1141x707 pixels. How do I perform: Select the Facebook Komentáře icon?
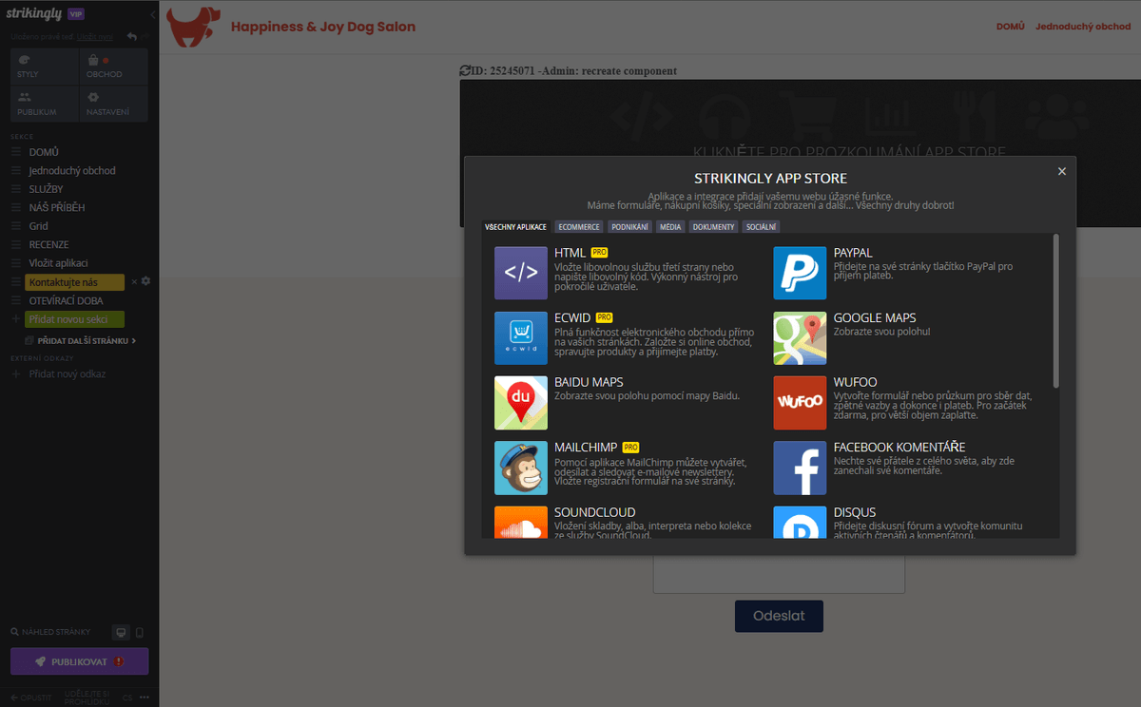click(x=800, y=468)
